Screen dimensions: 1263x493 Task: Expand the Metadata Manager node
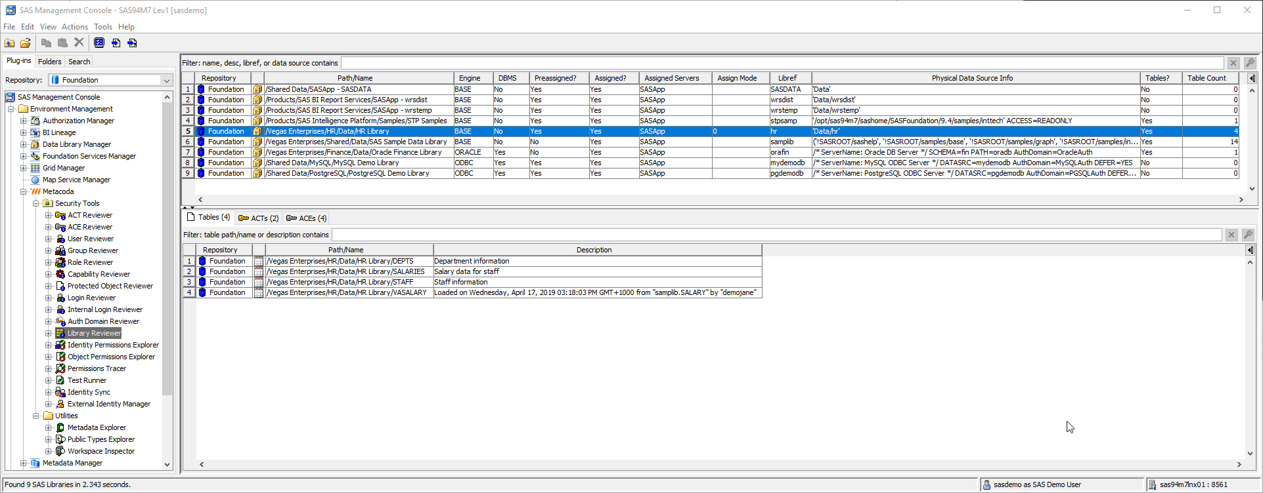click(x=24, y=463)
